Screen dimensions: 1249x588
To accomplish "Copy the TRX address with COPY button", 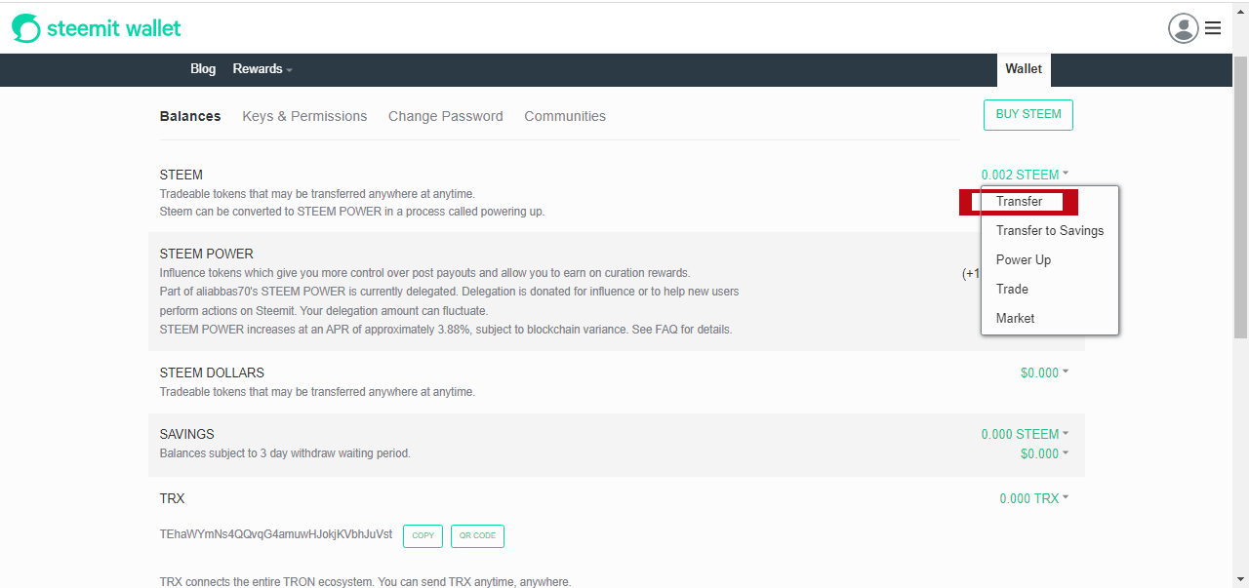I will (x=423, y=536).
